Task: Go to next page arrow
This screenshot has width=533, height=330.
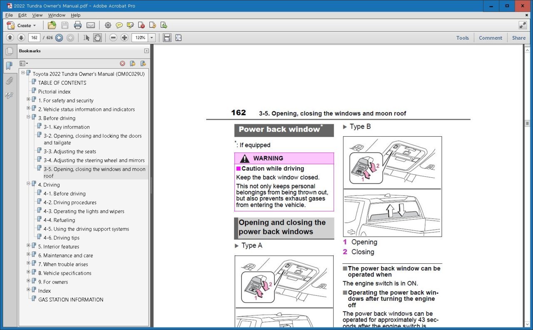Action: [x=21, y=38]
